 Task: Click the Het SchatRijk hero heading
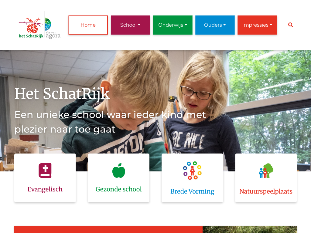pyautogui.click(x=62, y=93)
